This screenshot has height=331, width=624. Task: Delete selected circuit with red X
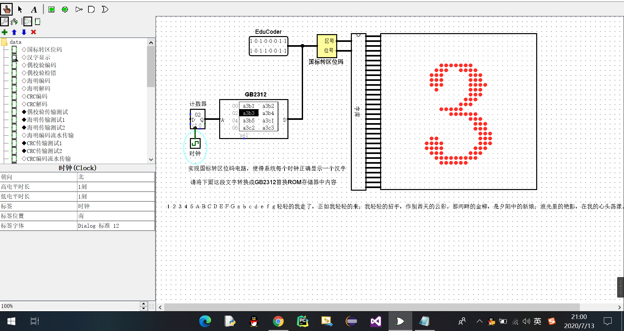click(x=33, y=32)
